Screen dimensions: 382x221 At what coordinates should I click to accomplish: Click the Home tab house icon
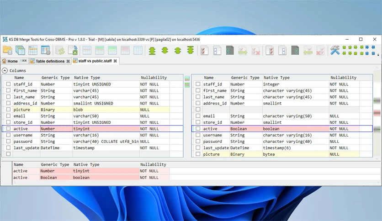(x=4, y=61)
